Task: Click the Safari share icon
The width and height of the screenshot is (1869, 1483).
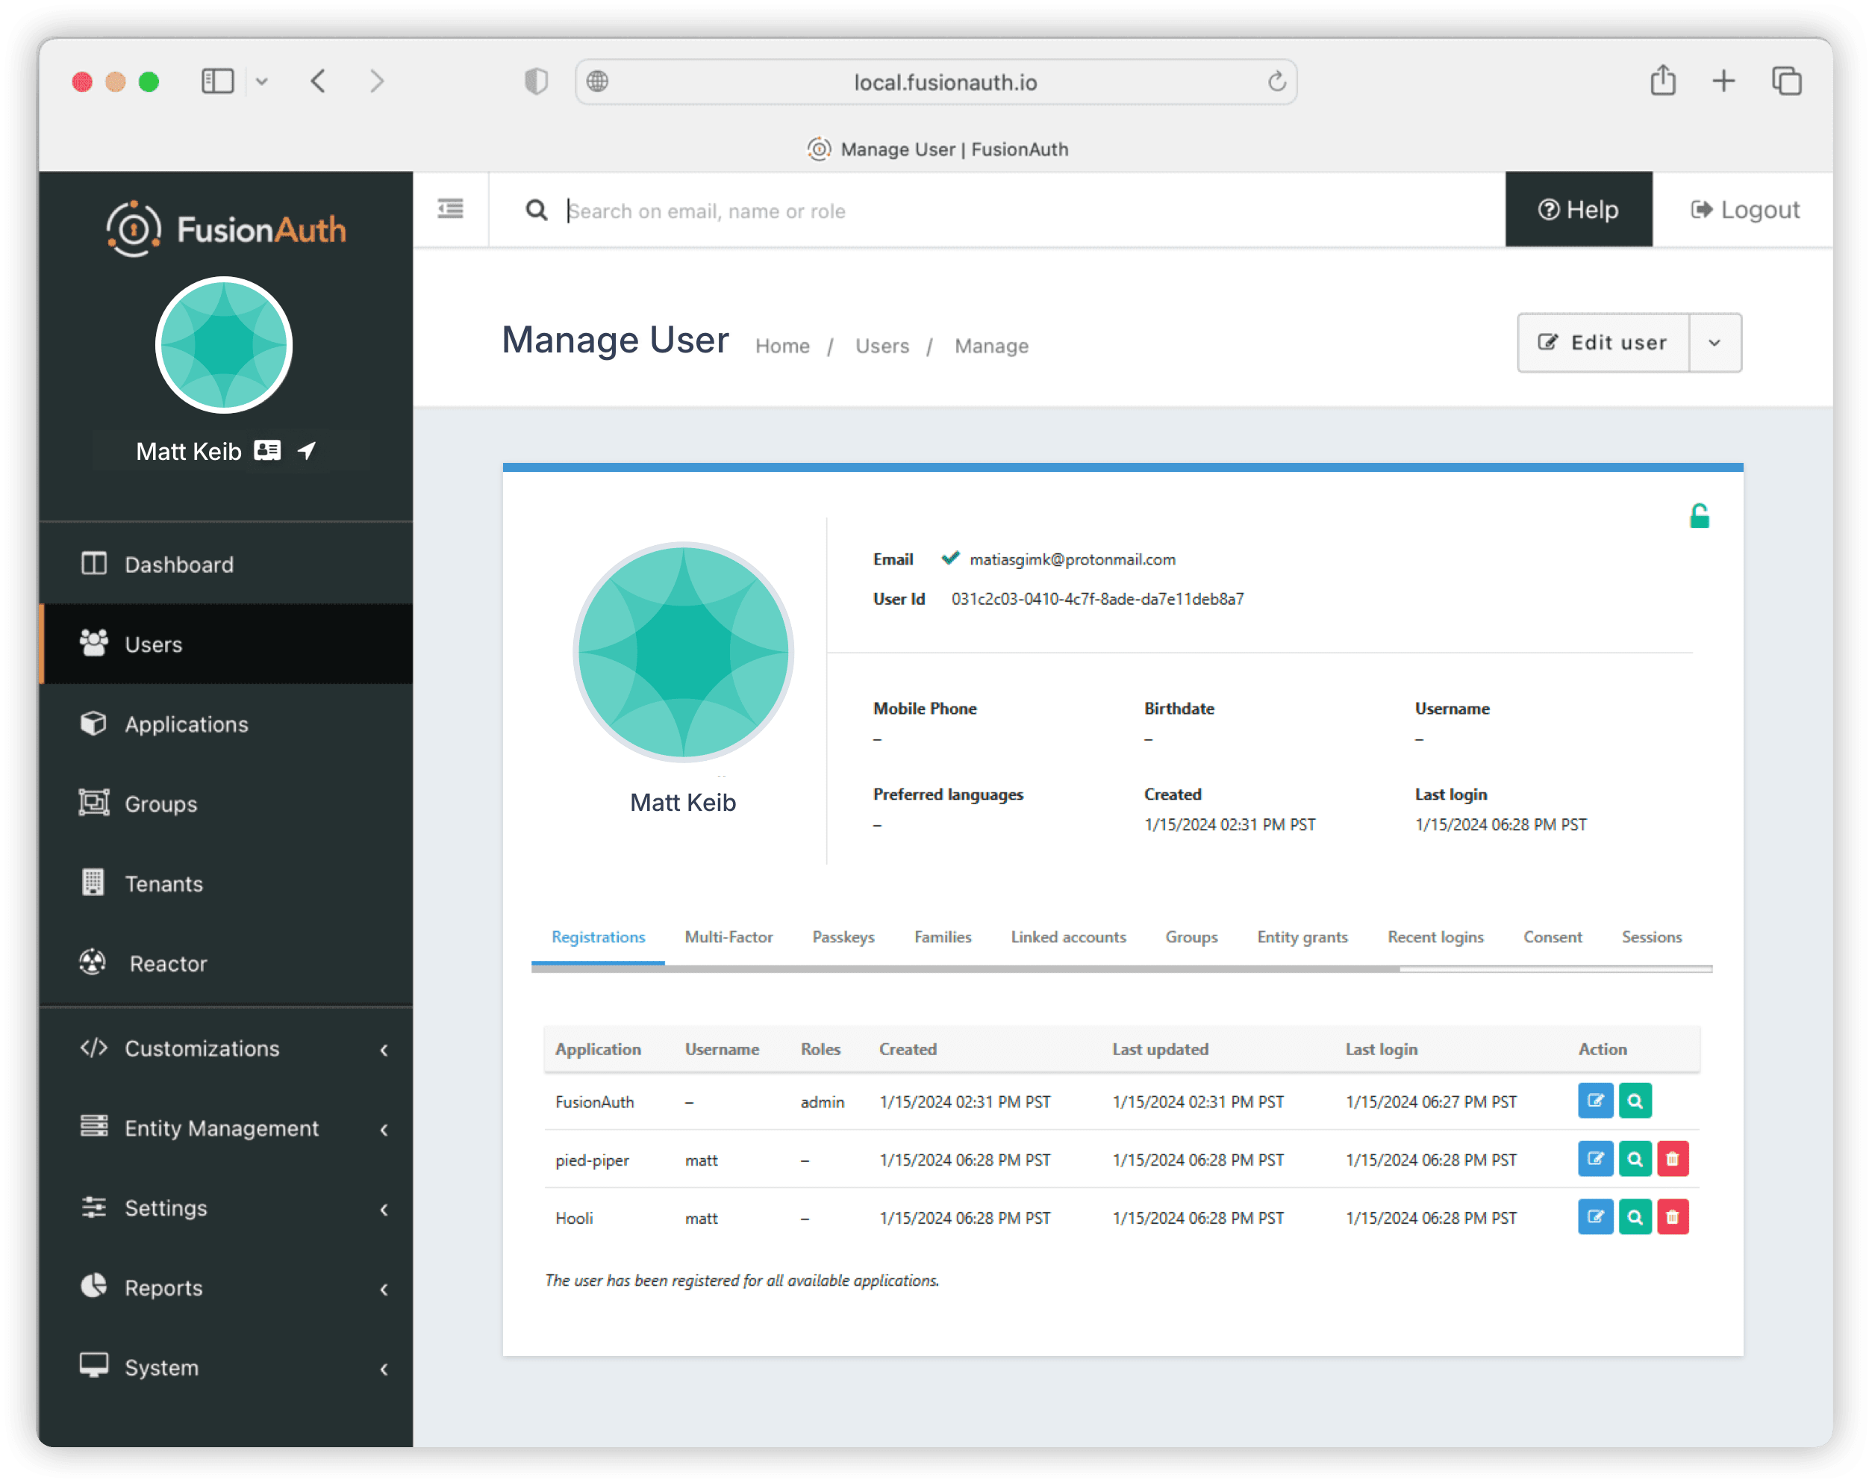Action: [1663, 81]
